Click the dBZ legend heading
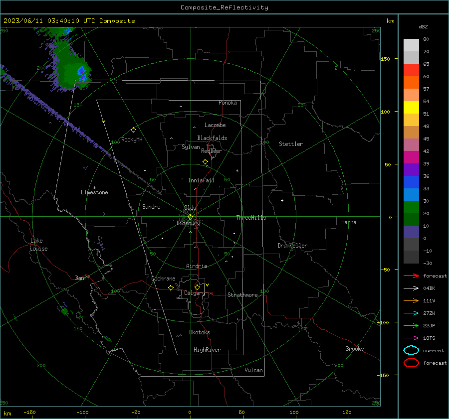Image resolution: width=449 pixels, height=419 pixels. 423,26
